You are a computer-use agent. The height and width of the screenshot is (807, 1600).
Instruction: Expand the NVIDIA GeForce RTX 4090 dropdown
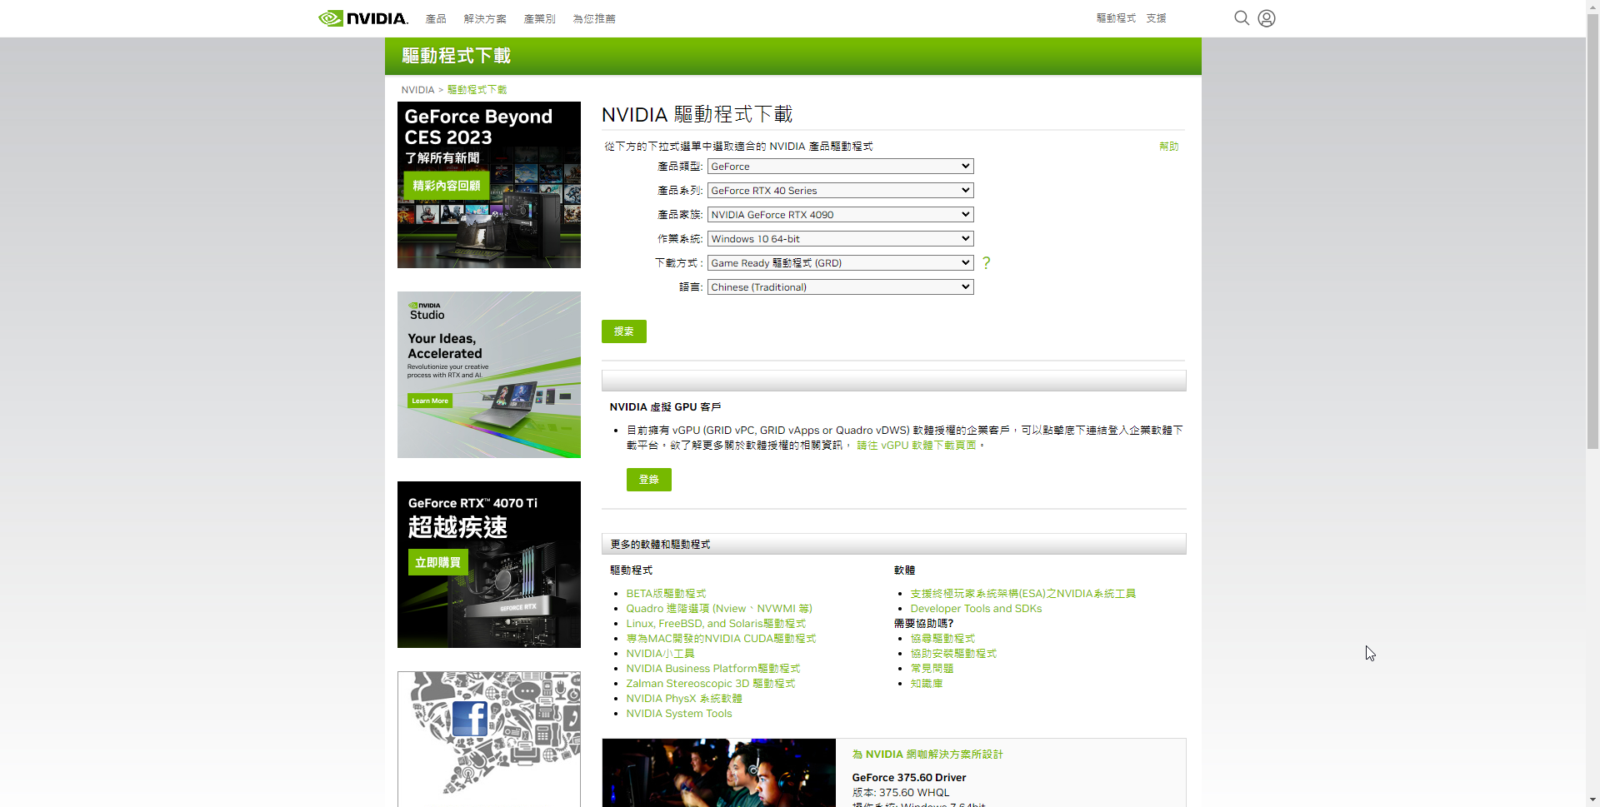[840, 215]
